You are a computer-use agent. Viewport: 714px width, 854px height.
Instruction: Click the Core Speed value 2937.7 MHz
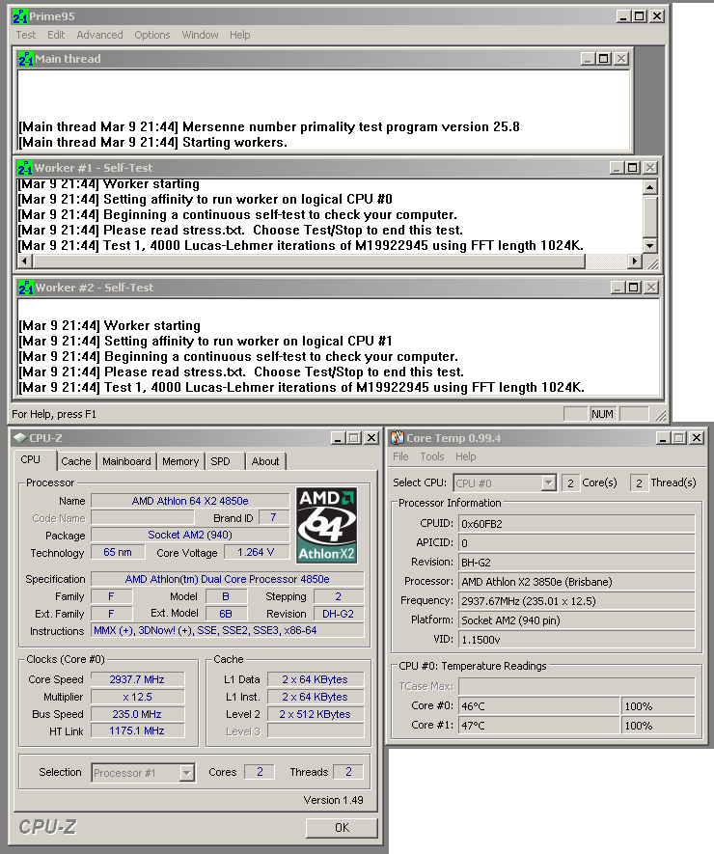click(137, 679)
